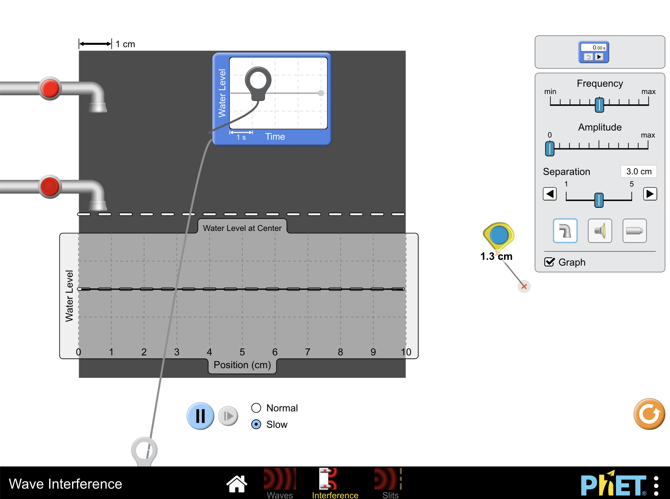Pause the simulation

(200, 416)
